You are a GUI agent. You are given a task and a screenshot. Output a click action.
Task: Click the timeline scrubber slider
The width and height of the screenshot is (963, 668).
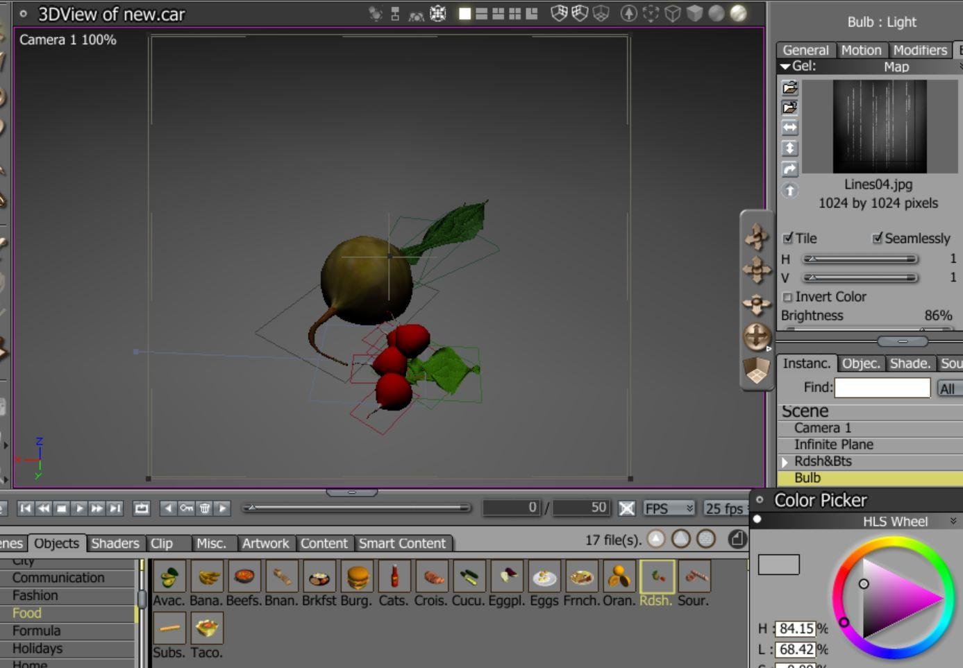point(357,508)
